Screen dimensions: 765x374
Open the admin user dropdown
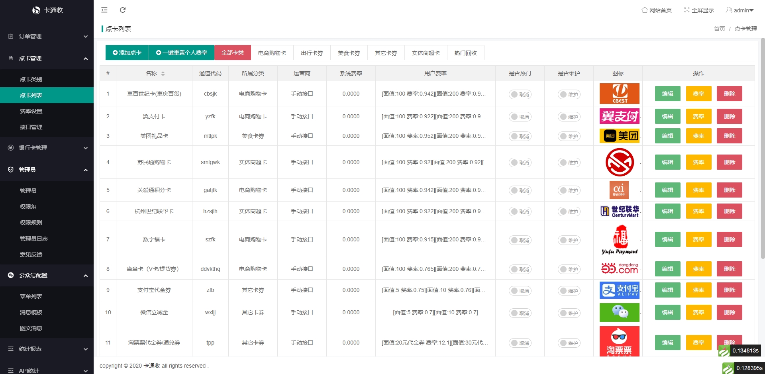740,10
